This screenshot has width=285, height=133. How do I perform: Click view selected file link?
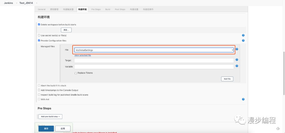click(83, 55)
